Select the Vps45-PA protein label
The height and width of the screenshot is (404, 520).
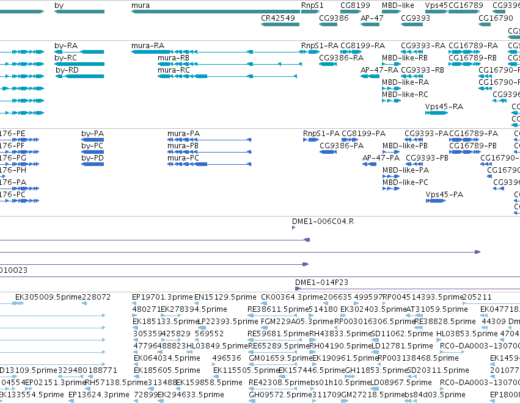(x=444, y=195)
